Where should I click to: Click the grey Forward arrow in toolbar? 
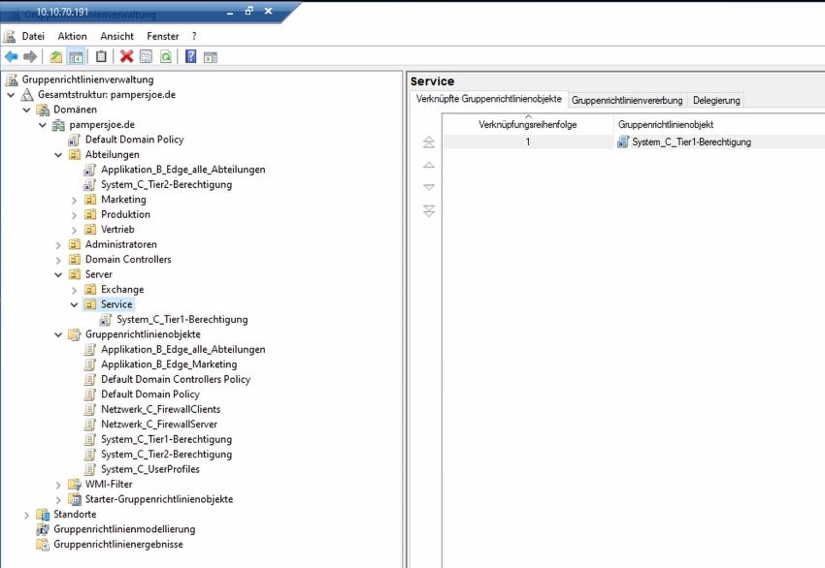click(30, 56)
